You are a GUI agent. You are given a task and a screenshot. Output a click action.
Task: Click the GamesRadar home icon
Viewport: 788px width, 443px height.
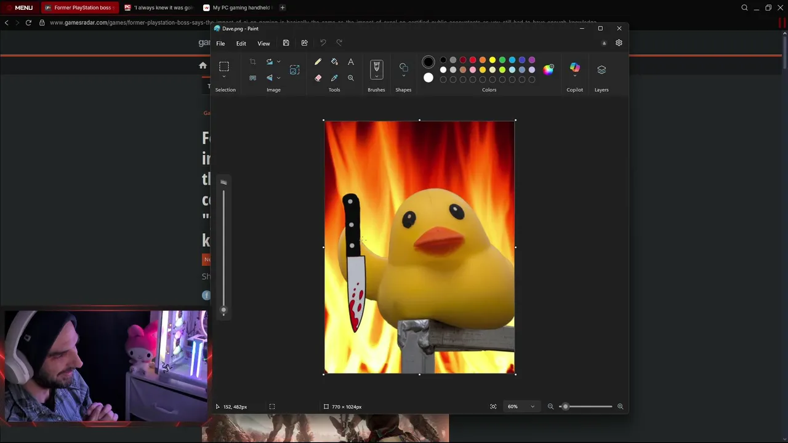[x=203, y=65]
